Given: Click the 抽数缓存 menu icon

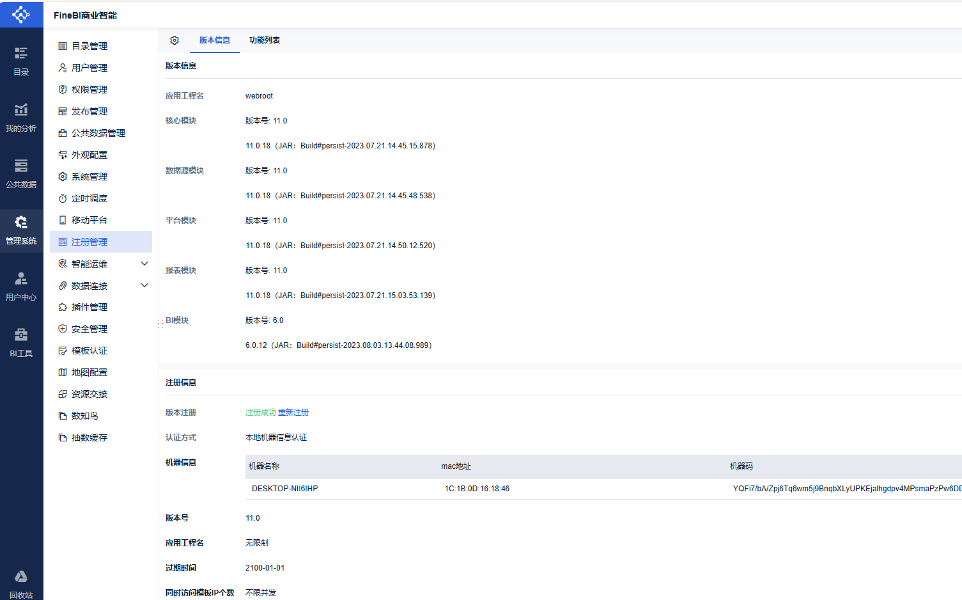Looking at the screenshot, I should [x=63, y=438].
